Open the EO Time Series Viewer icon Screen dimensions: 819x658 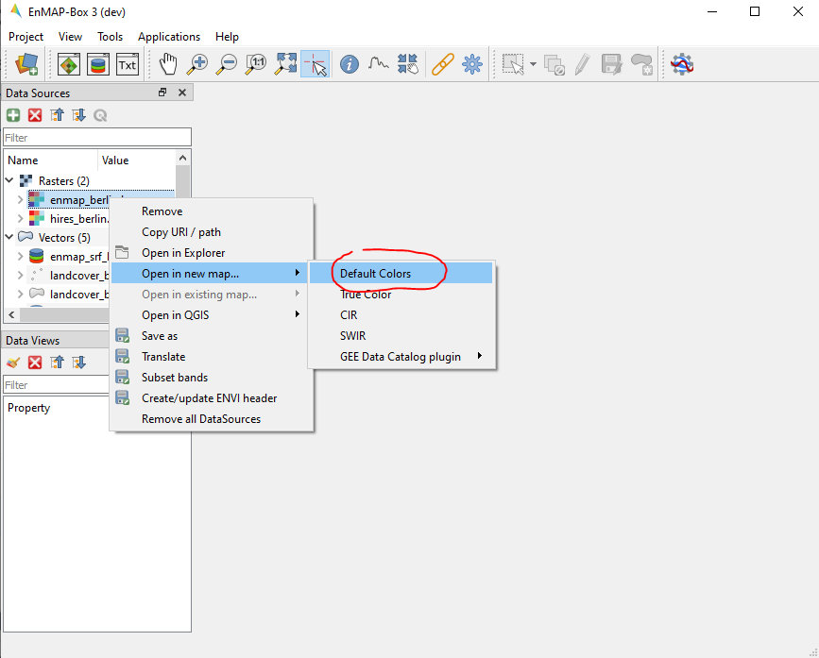682,64
